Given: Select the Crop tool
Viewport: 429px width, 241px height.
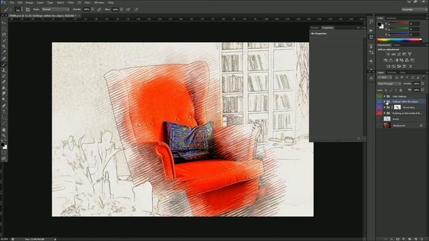Looking at the screenshot, I should (x=4, y=46).
